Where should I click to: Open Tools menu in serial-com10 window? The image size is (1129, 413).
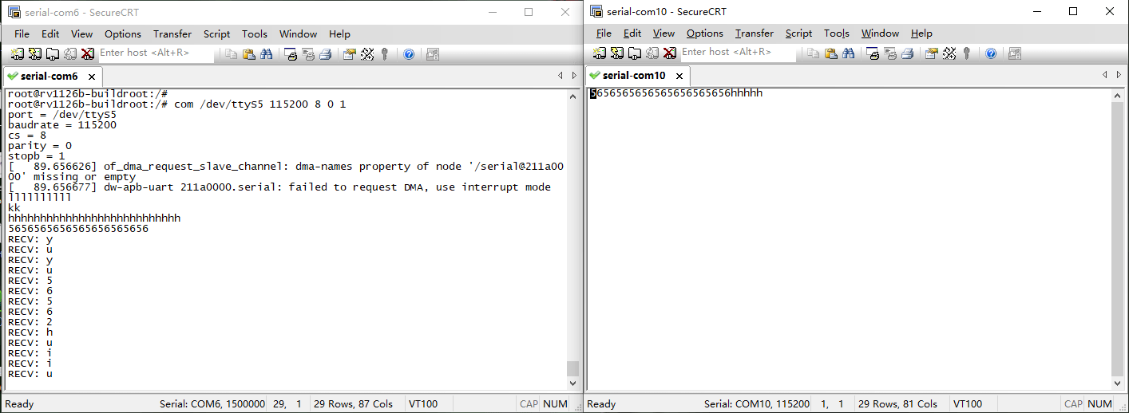pos(837,33)
